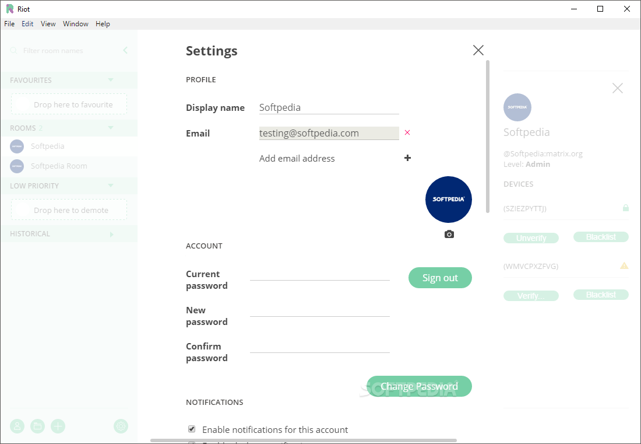The image size is (641, 444).
Task: Toggle Enable notifications for this account
Action: 192,429
